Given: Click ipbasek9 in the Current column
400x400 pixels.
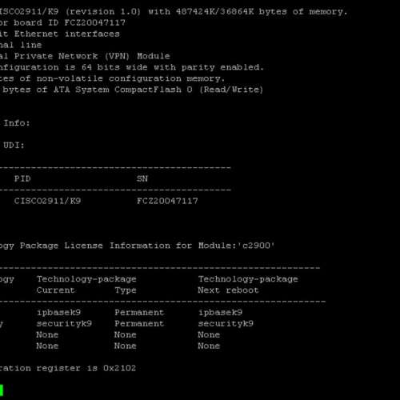Looking at the screenshot, I should coord(58,313).
